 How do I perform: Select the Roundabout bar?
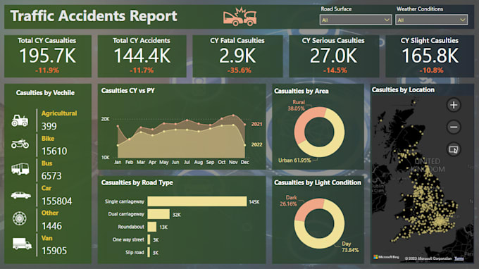click(152, 227)
